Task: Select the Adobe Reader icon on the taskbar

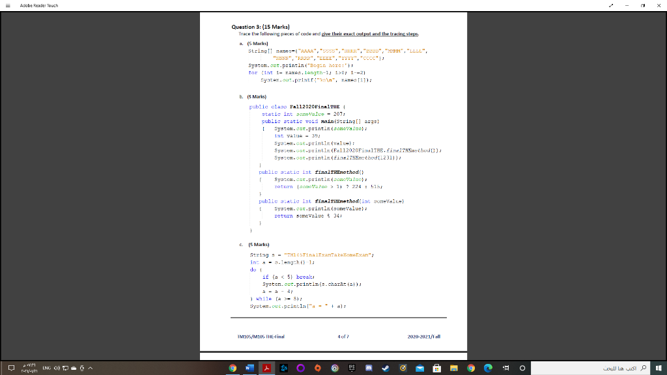Action: tap(266, 368)
